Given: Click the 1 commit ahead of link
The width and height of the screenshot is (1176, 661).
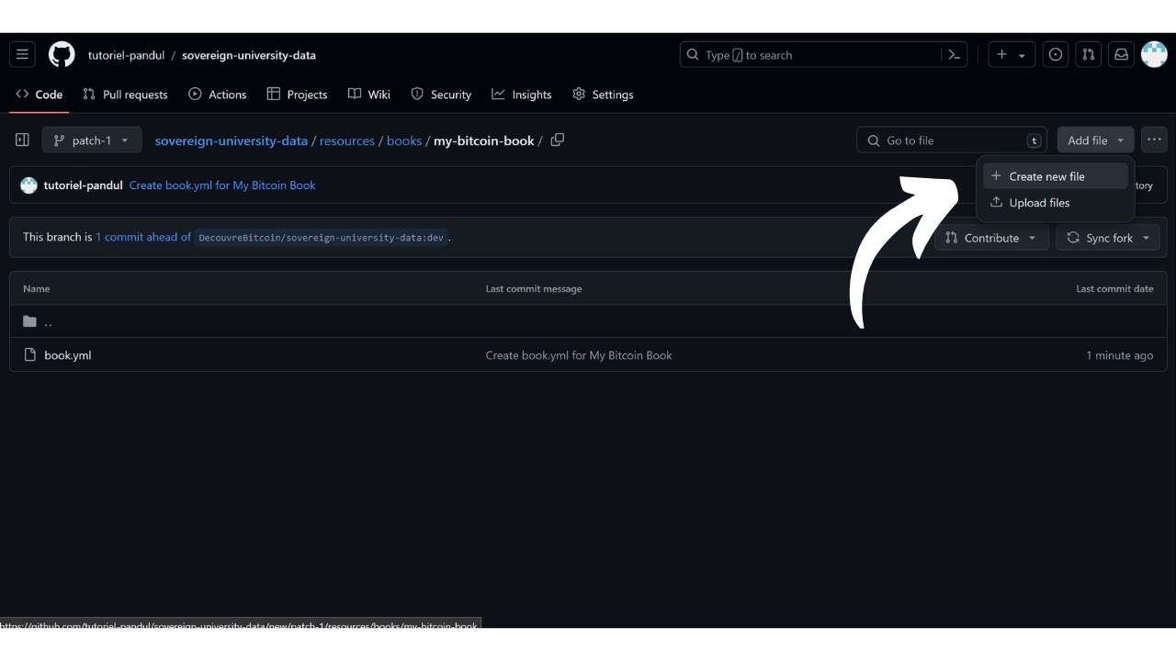Looking at the screenshot, I should point(143,237).
